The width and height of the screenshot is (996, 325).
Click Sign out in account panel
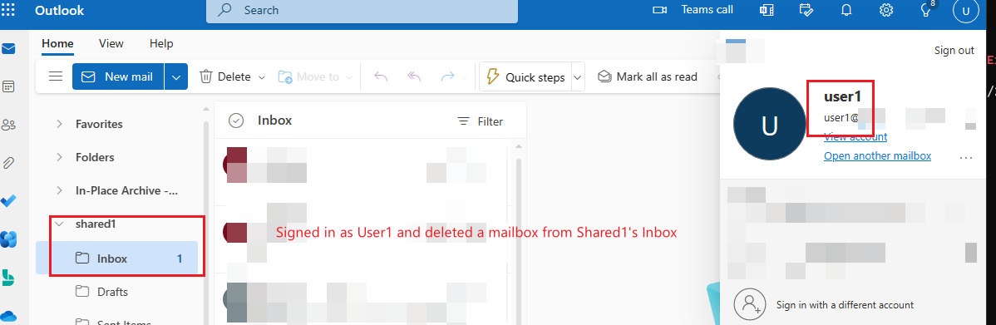tap(954, 50)
